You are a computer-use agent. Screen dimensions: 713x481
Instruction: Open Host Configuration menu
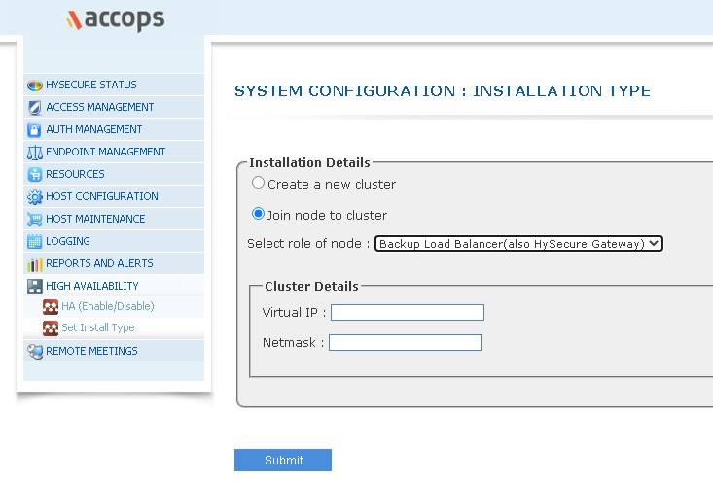pyautogui.click(x=114, y=196)
